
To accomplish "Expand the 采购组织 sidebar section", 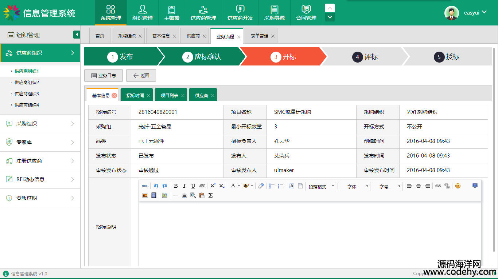I will click(x=40, y=124).
